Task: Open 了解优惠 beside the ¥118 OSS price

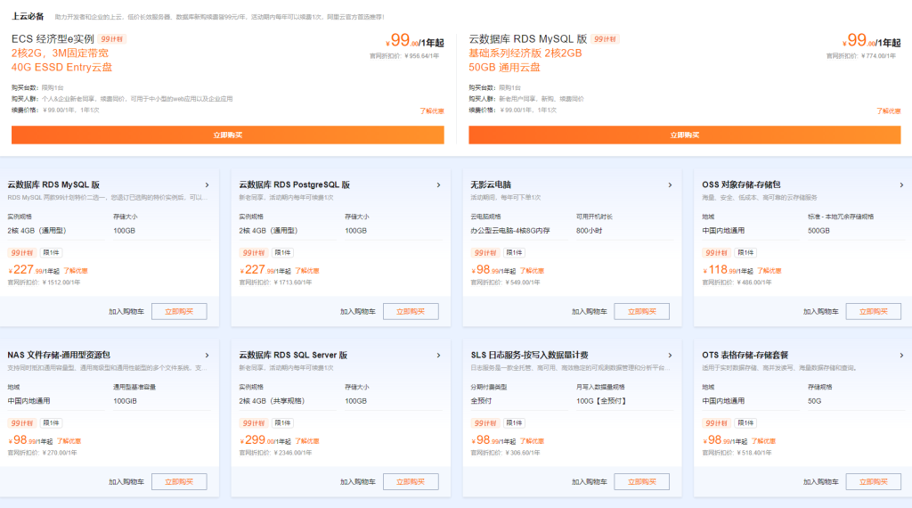Action: click(x=769, y=271)
